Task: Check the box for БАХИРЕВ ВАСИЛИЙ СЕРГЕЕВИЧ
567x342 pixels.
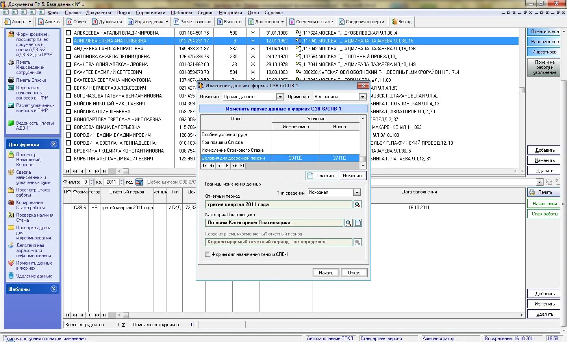Action: point(68,72)
